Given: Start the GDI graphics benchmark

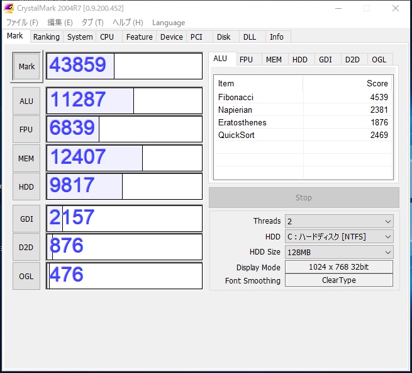Looking at the screenshot, I should (x=26, y=219).
